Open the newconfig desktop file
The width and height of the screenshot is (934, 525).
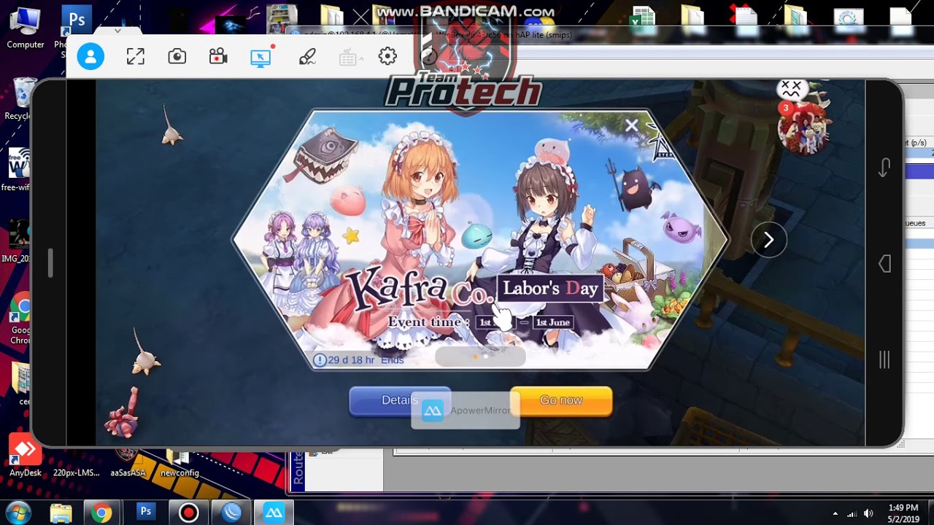click(180, 464)
